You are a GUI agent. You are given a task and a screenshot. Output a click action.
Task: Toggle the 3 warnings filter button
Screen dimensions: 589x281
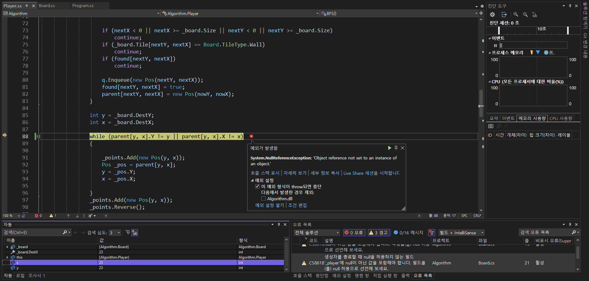tap(379, 232)
